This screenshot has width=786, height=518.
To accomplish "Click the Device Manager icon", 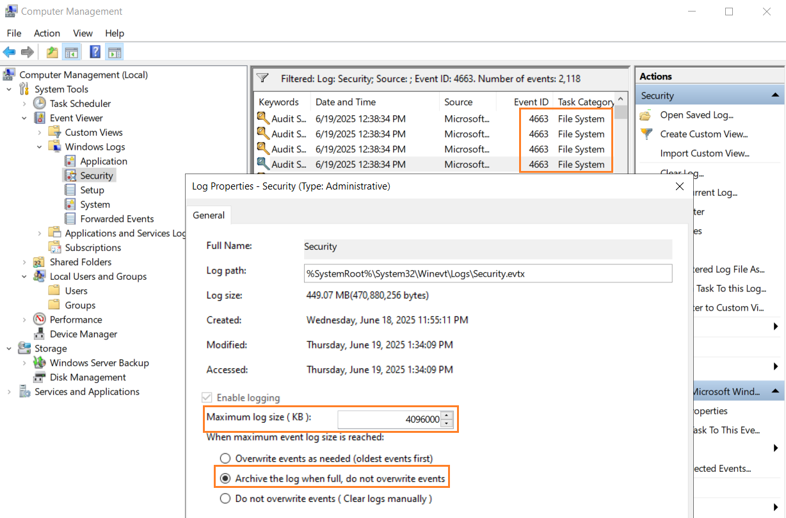I will [40, 334].
